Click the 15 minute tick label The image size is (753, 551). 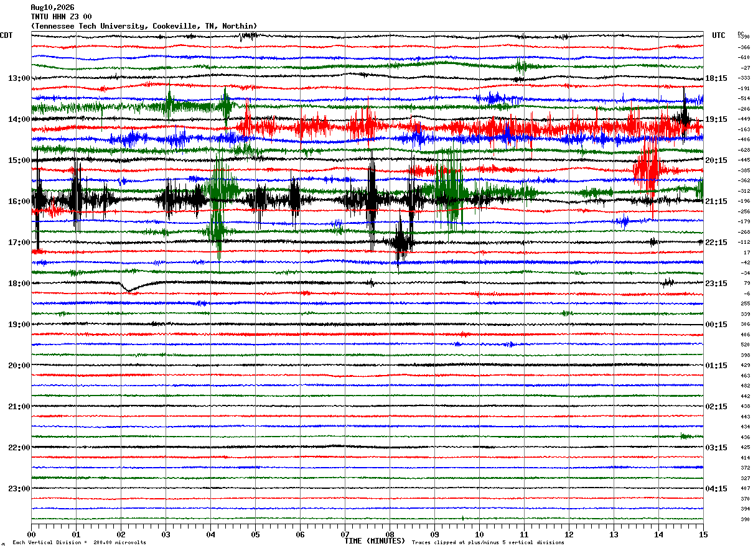click(x=703, y=534)
